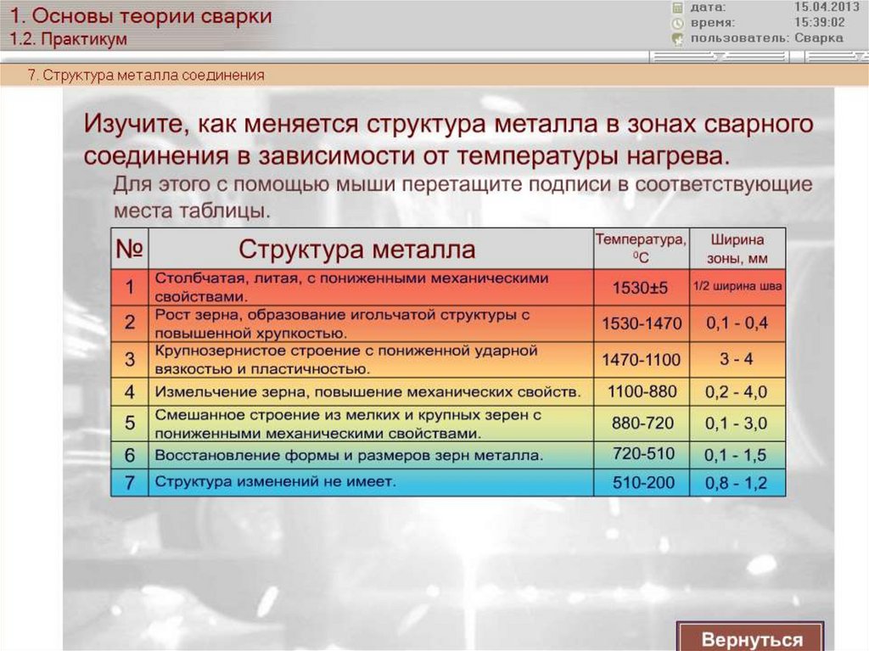The height and width of the screenshot is (651, 869).
Task: Click temperature cell '1470-1100'
Action: [x=642, y=359]
